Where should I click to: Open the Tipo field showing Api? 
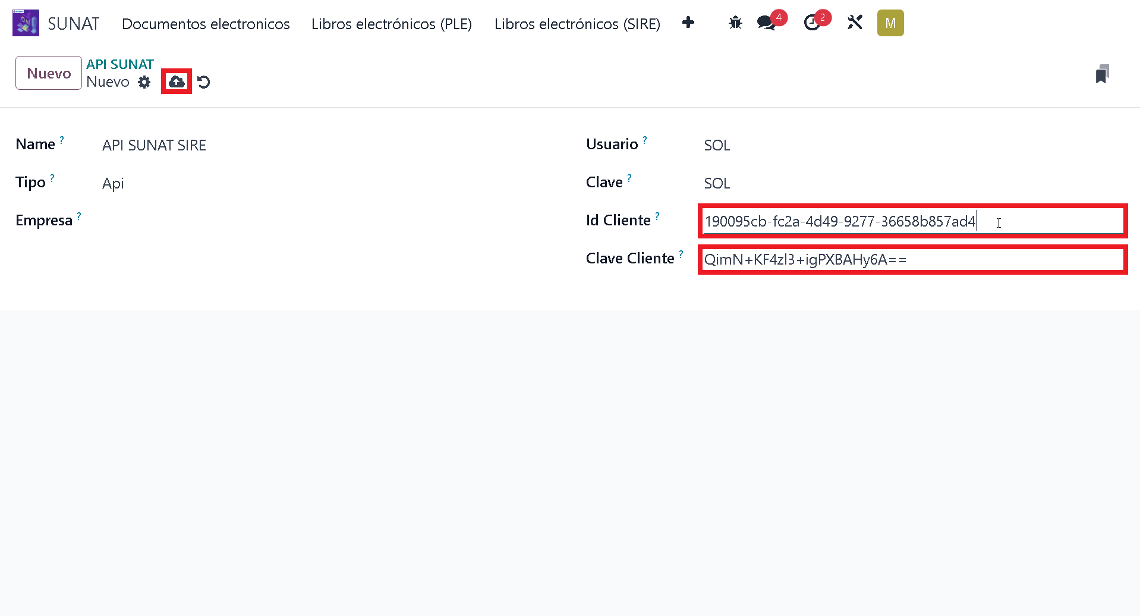297,183
